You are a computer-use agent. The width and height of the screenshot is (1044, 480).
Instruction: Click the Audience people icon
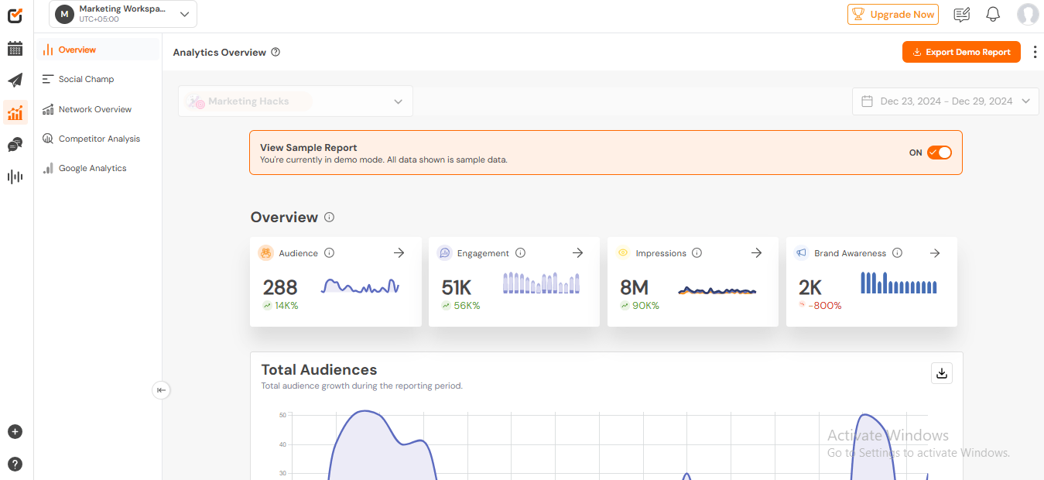point(265,253)
